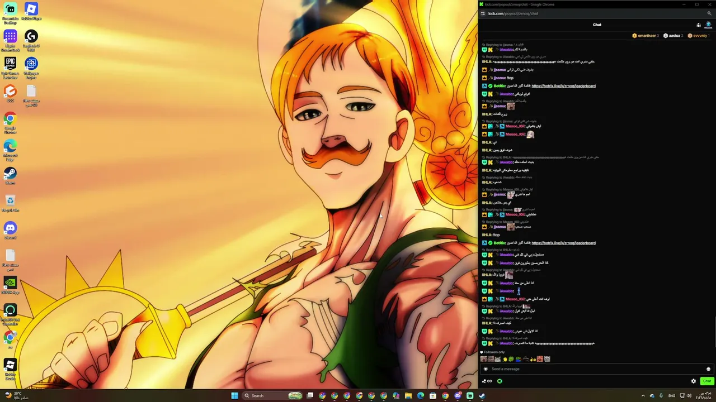Open chat settings gear icon
The height and width of the screenshot is (402, 716).
pyautogui.click(x=694, y=381)
